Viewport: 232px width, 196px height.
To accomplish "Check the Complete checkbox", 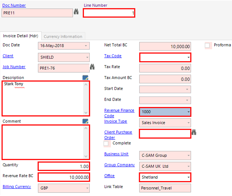I will click(x=107, y=143).
